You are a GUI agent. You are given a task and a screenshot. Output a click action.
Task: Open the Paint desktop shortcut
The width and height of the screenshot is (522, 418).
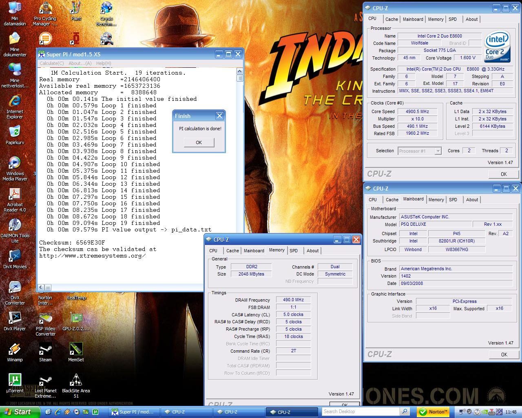76,11
